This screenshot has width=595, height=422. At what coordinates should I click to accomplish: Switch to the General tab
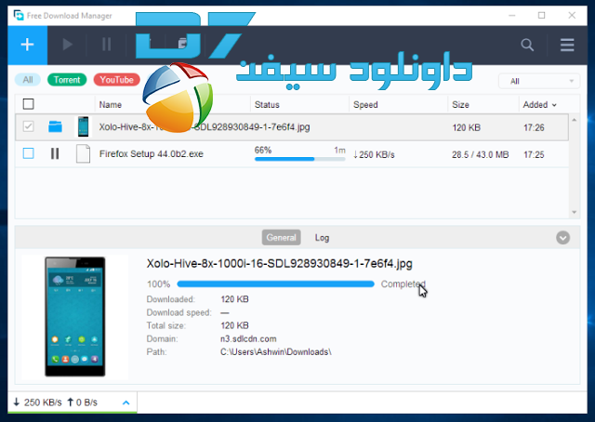click(x=281, y=238)
